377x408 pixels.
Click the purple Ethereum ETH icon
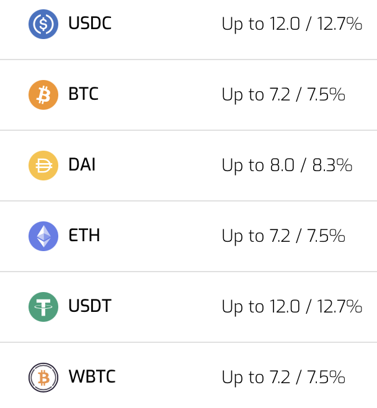[x=43, y=236]
